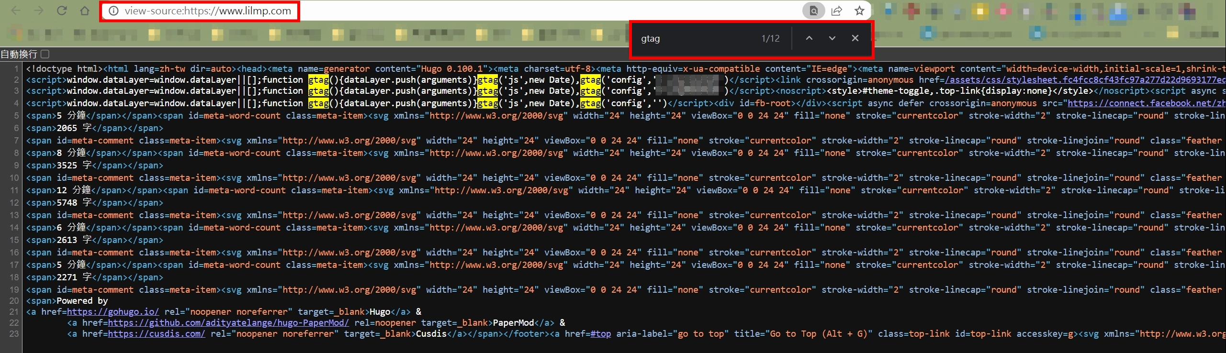Click the text '2065 字' on line 6
Screen dimensions: 1226x353
click(74, 128)
